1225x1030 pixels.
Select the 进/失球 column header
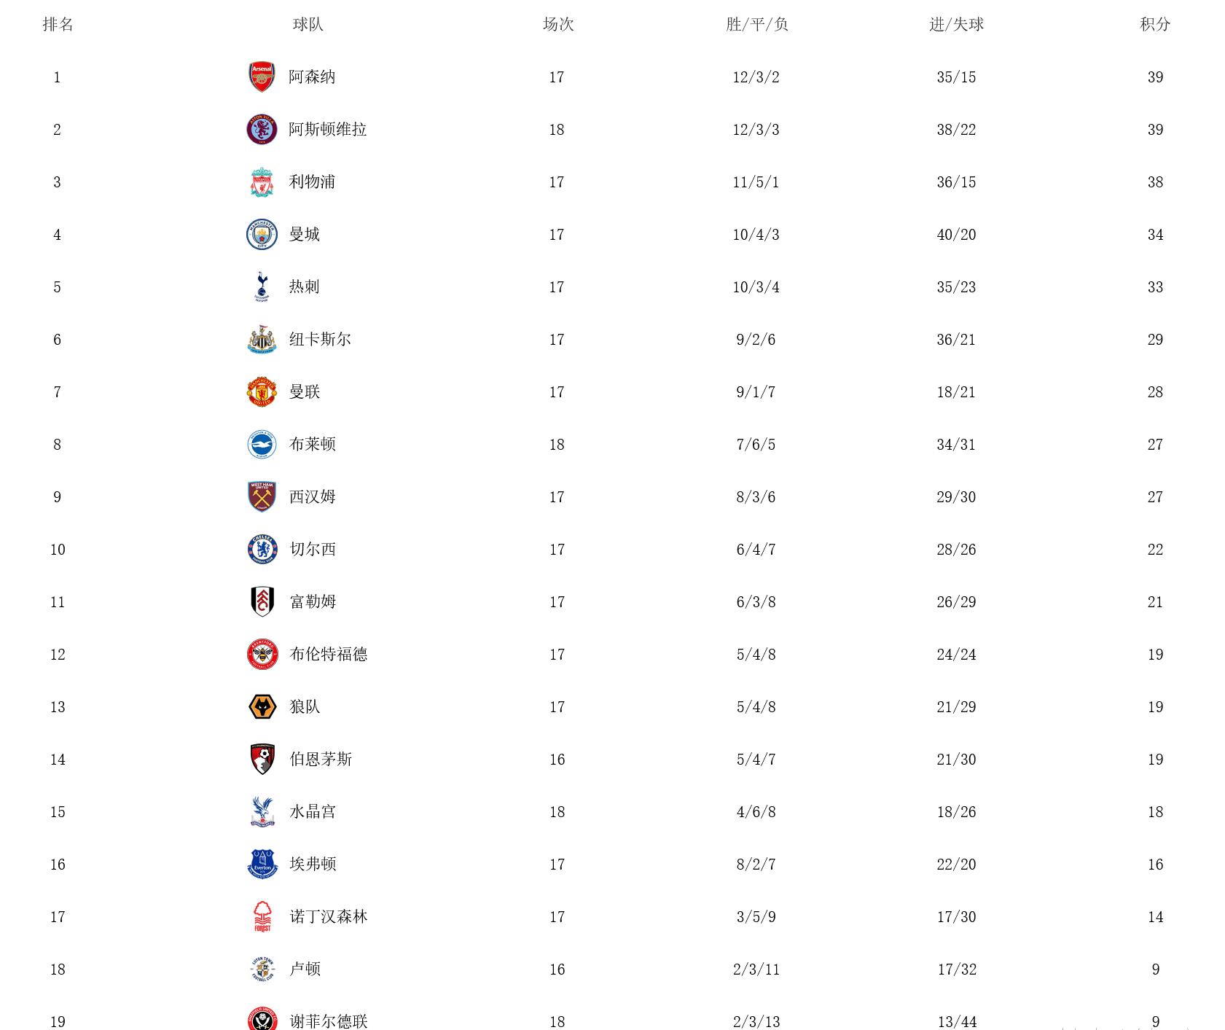click(x=956, y=24)
